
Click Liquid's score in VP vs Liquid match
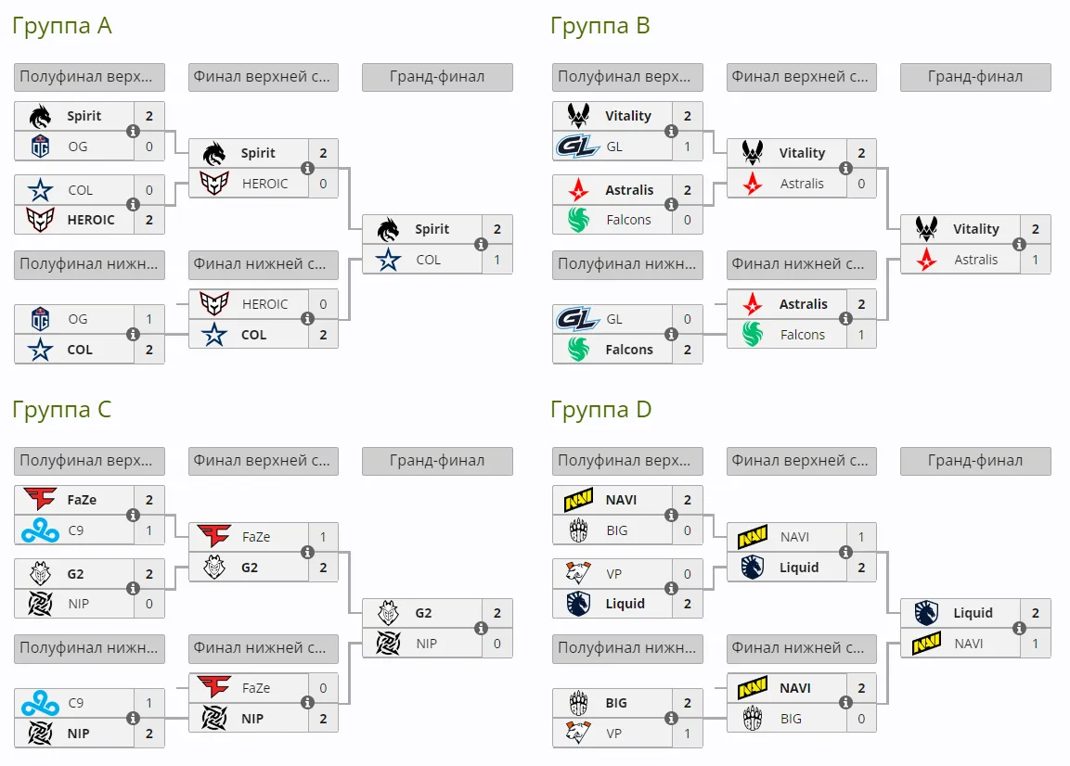(x=687, y=604)
